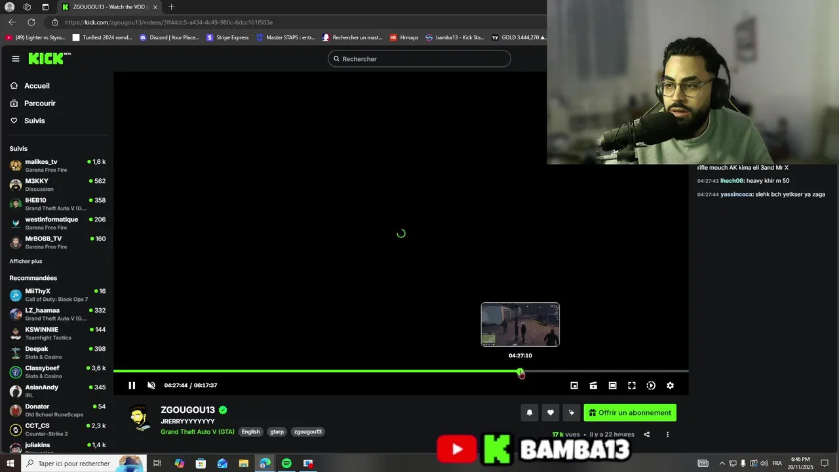Unmute the video volume
The width and height of the screenshot is (839, 472).
coord(151,385)
